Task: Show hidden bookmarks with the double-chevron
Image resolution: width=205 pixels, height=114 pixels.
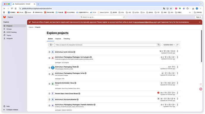Action: (x=190, y=12)
